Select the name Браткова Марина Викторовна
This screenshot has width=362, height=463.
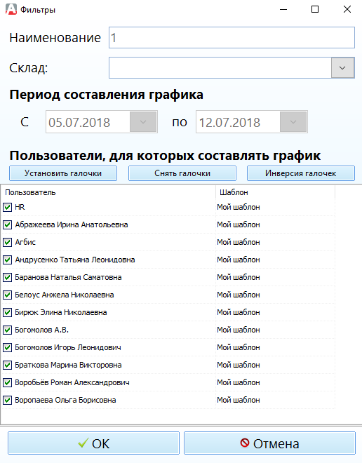click(x=68, y=365)
